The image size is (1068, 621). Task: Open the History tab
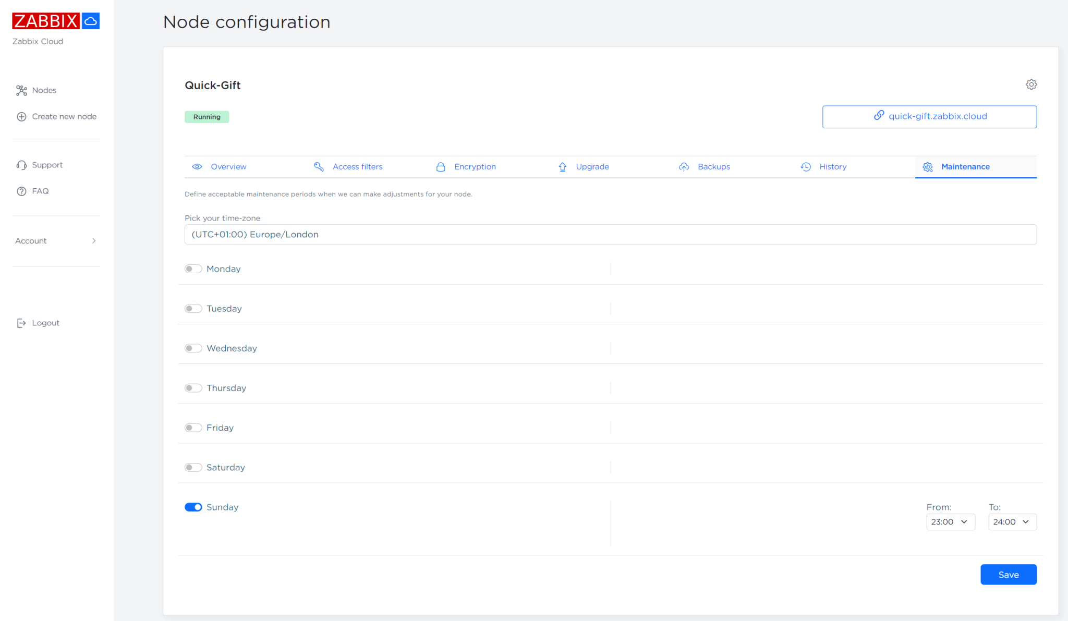833,166
